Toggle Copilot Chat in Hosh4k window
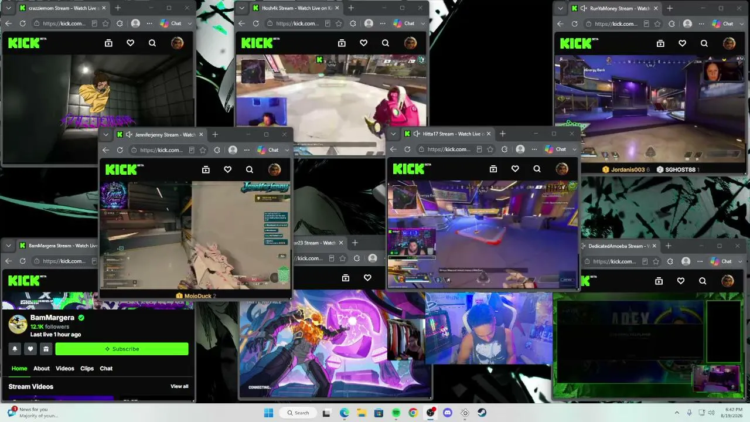The width and height of the screenshot is (750, 422). click(x=404, y=23)
